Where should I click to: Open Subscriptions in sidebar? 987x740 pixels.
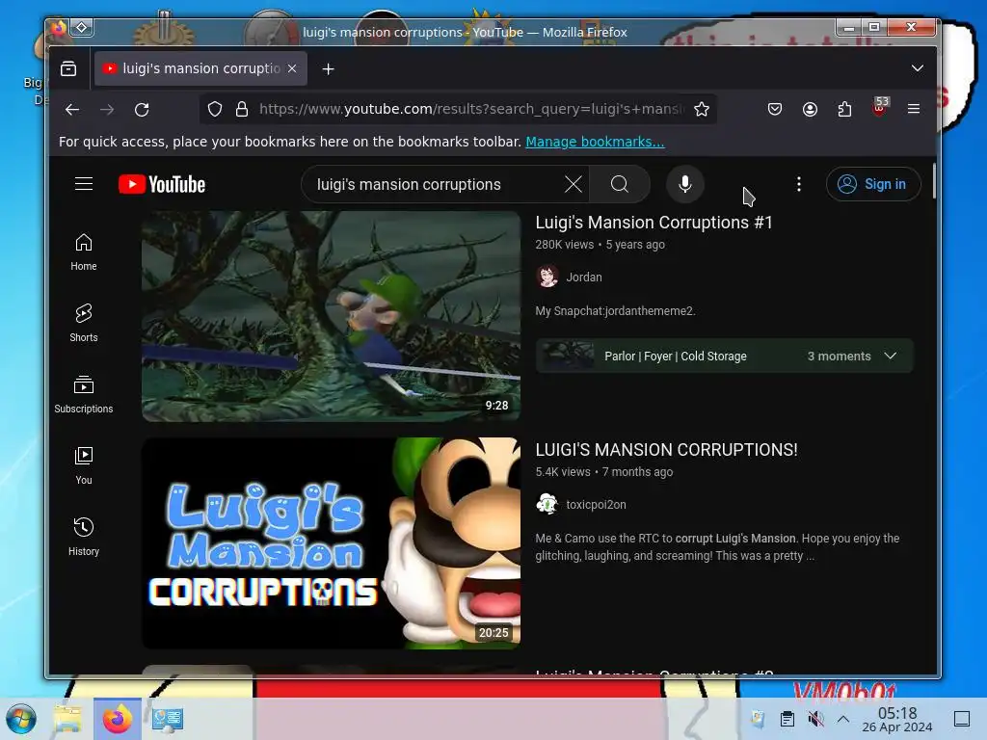tap(84, 394)
